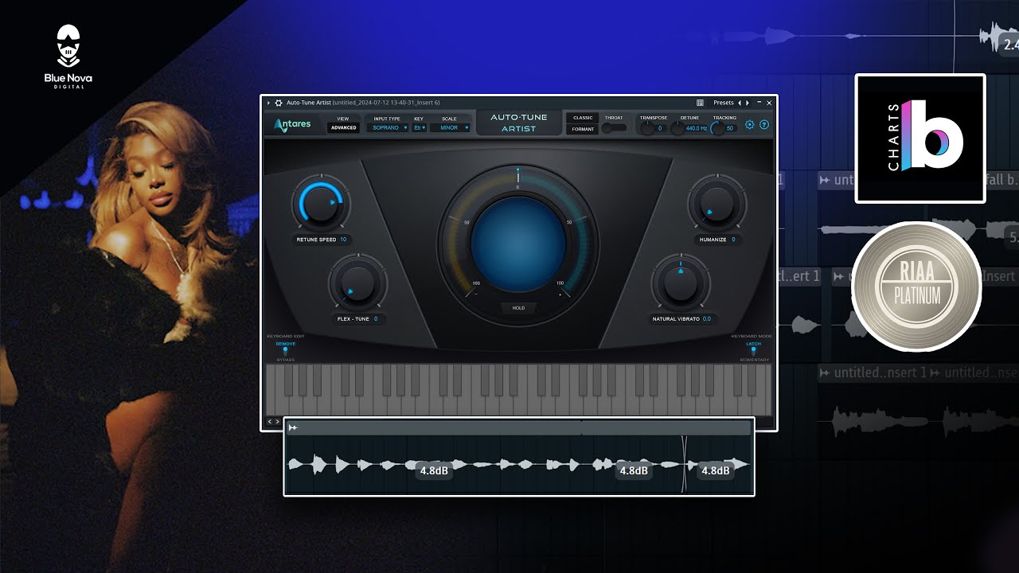This screenshot has width=1019, height=573.
Task: Click the Humanize knob
Action: [x=716, y=205]
